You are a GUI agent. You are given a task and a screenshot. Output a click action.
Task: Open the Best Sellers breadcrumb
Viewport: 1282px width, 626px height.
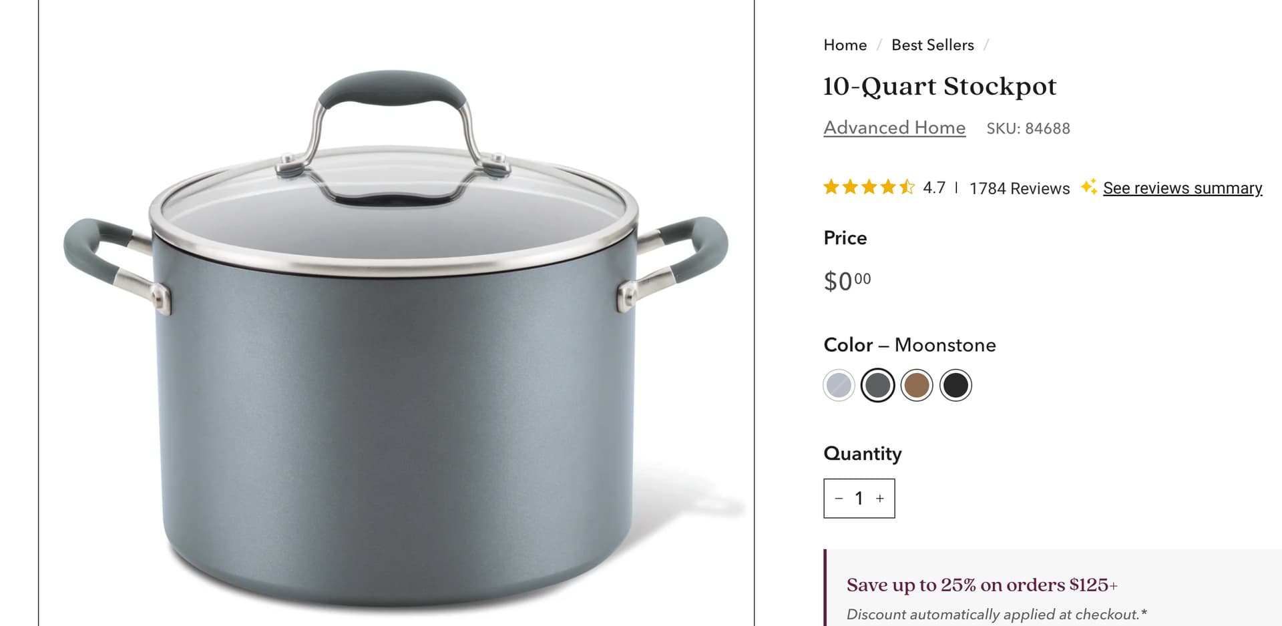932,45
